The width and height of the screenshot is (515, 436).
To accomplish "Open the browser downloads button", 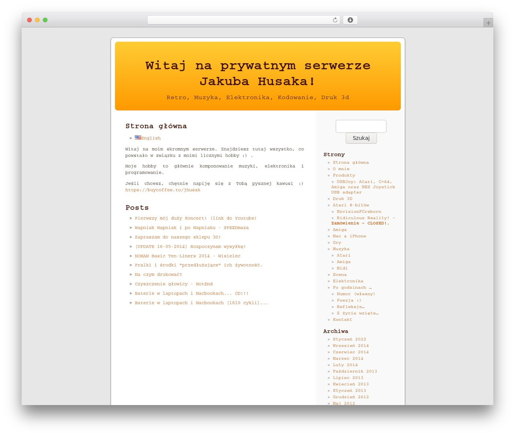I will [350, 20].
